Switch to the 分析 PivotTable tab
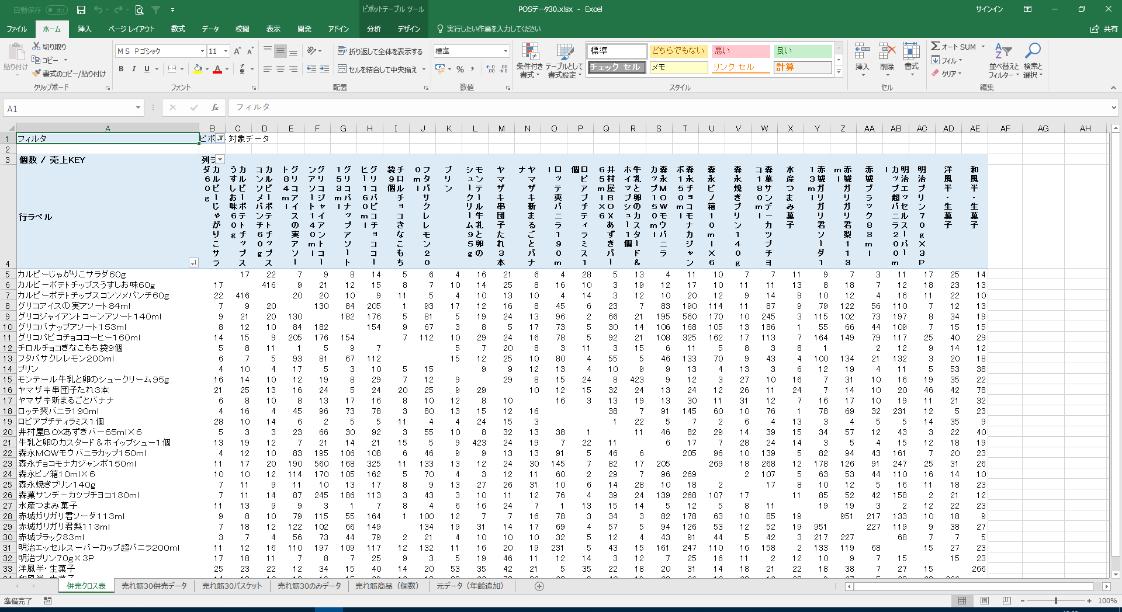 click(374, 29)
